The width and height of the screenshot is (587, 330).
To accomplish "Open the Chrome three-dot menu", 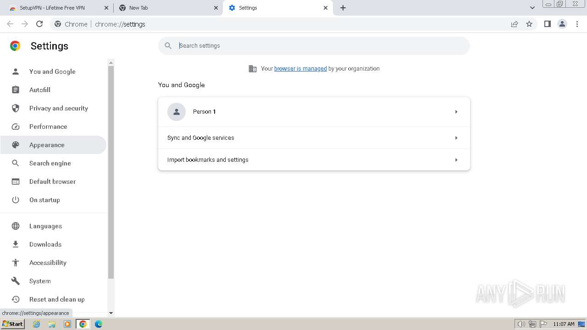I will pyautogui.click(x=577, y=24).
